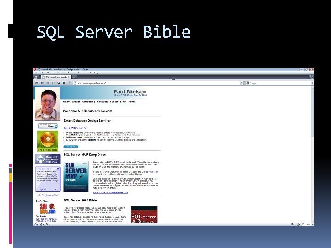Click Paul Nielsen's portrait photo
The image size is (331, 248).
pos(47,104)
